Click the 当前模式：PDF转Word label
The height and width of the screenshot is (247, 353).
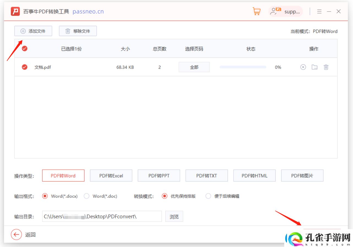click(314, 31)
